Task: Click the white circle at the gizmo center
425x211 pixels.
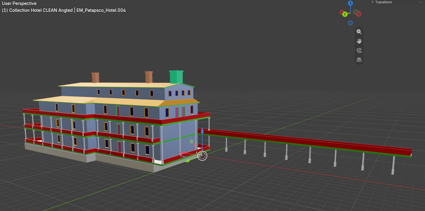Action: (202, 156)
